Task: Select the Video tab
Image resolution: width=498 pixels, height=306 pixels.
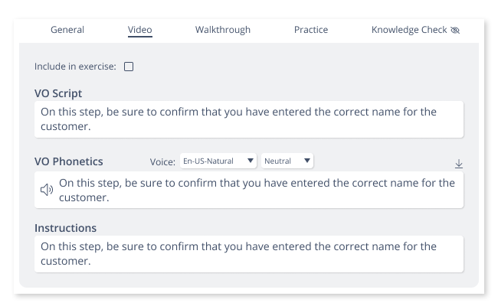Action: [x=139, y=30]
